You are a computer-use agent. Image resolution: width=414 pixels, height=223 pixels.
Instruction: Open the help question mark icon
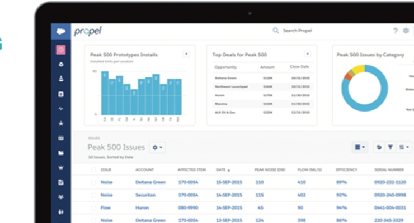(395, 31)
